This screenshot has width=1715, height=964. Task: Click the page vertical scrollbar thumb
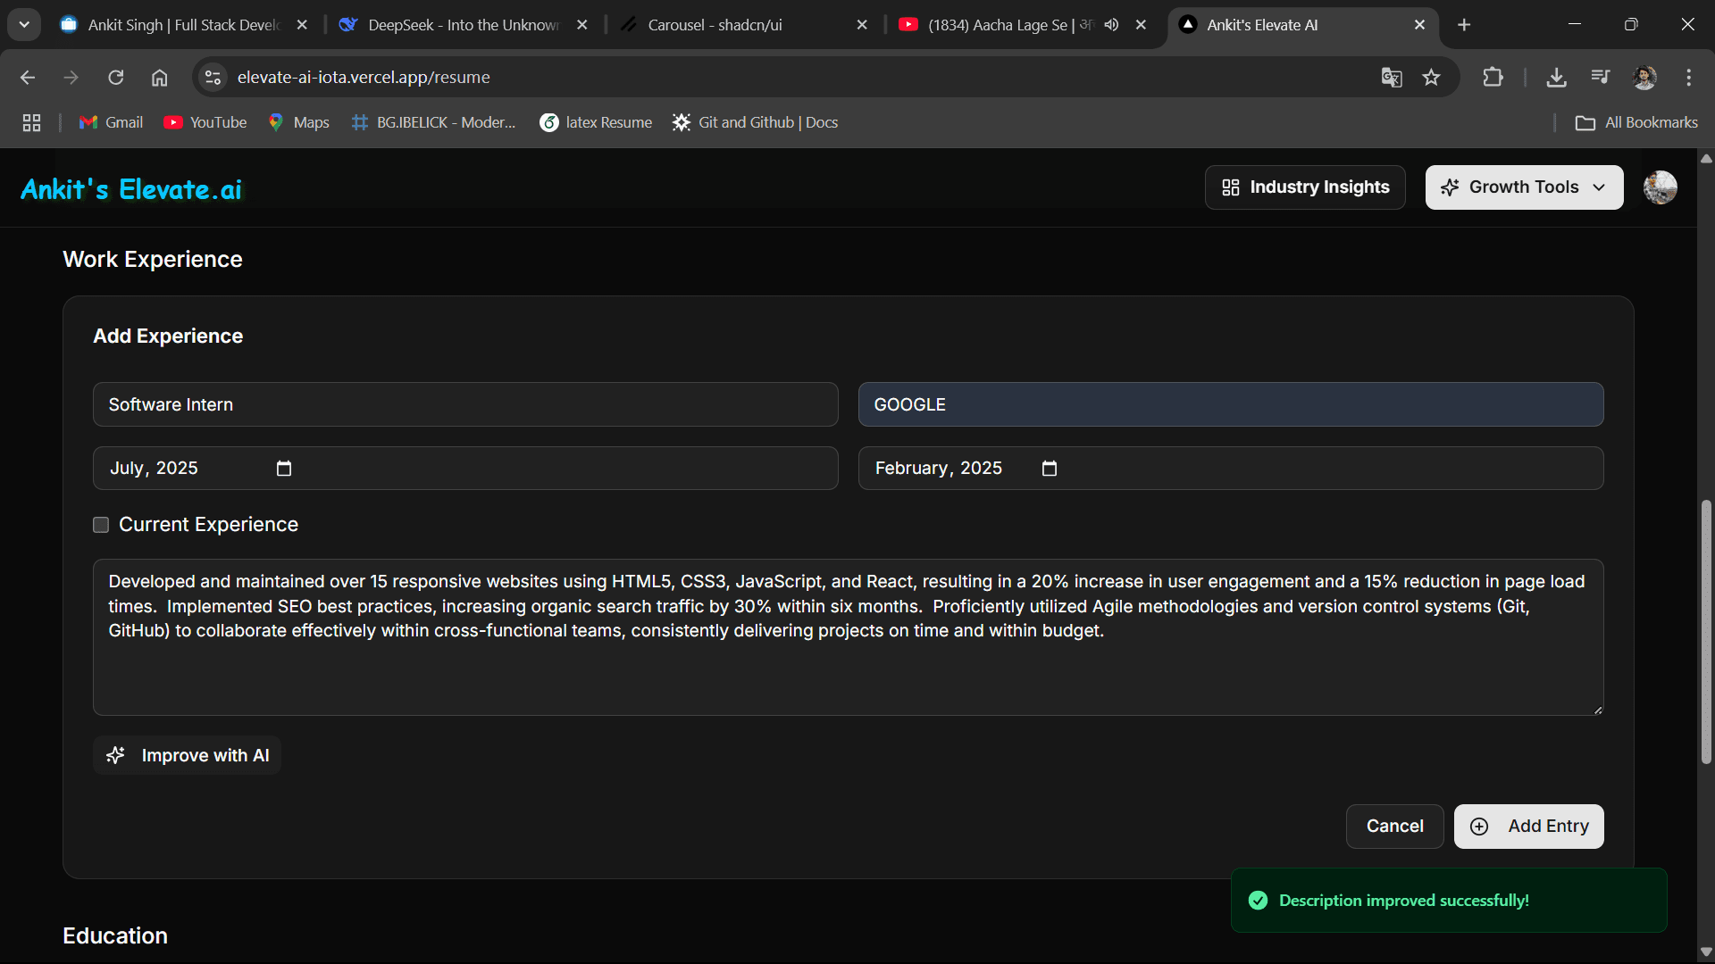coord(1706,631)
